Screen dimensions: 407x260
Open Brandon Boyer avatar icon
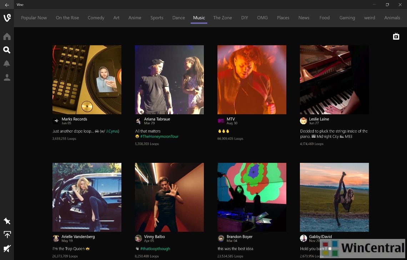tap(221, 239)
